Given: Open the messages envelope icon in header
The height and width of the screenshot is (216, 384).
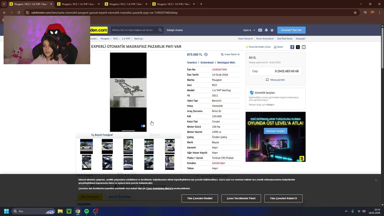Looking at the screenshot, I should tap(260, 30).
